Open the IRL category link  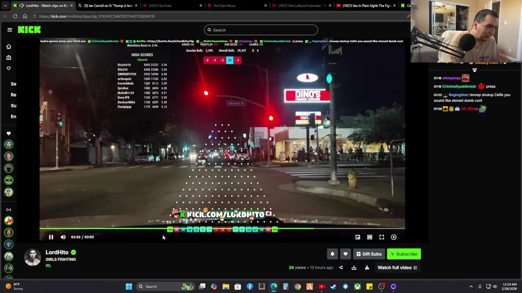click(x=48, y=266)
